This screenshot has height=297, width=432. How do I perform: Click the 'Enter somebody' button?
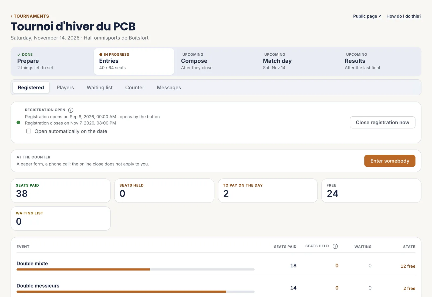[390, 161]
